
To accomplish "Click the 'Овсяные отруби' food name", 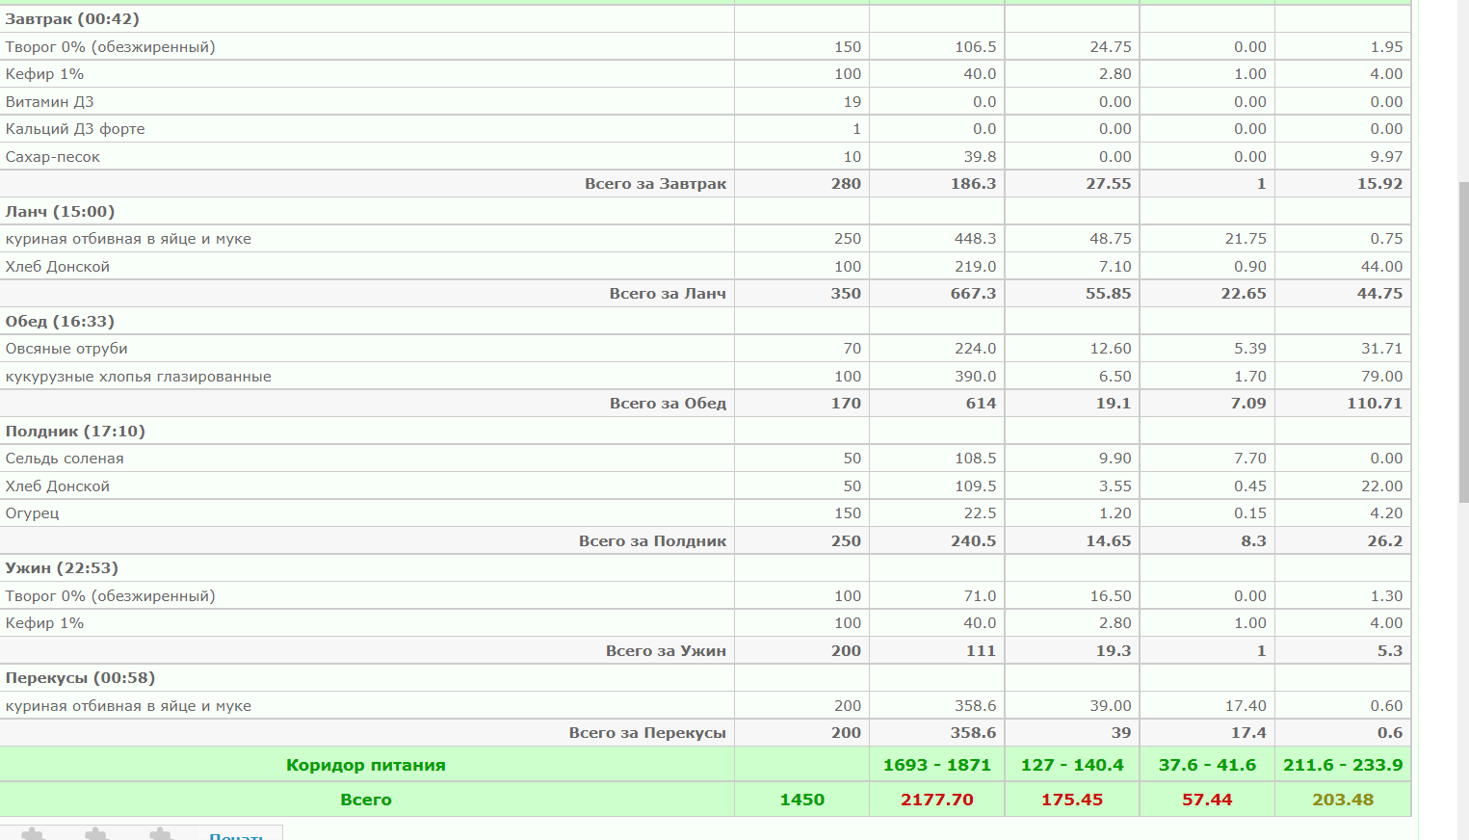I will [66, 348].
